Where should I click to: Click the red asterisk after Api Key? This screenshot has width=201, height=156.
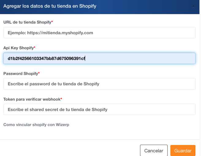click(x=35, y=48)
